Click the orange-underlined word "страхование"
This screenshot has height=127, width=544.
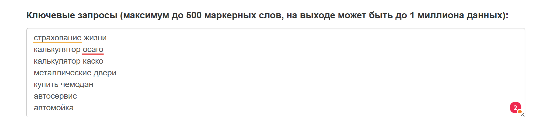58,38
